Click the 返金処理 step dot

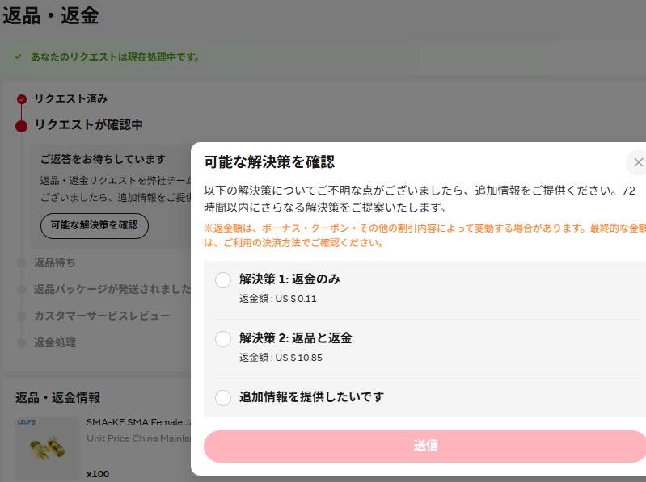22,343
